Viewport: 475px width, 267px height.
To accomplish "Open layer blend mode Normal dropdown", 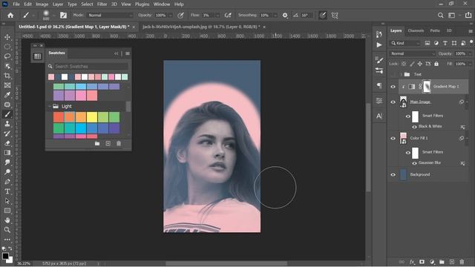I will pyautogui.click(x=412, y=53).
